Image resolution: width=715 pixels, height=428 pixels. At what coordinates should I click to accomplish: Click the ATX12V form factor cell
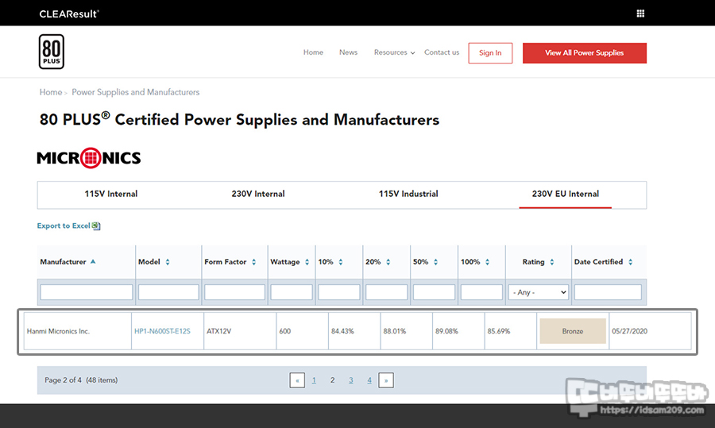(x=240, y=331)
